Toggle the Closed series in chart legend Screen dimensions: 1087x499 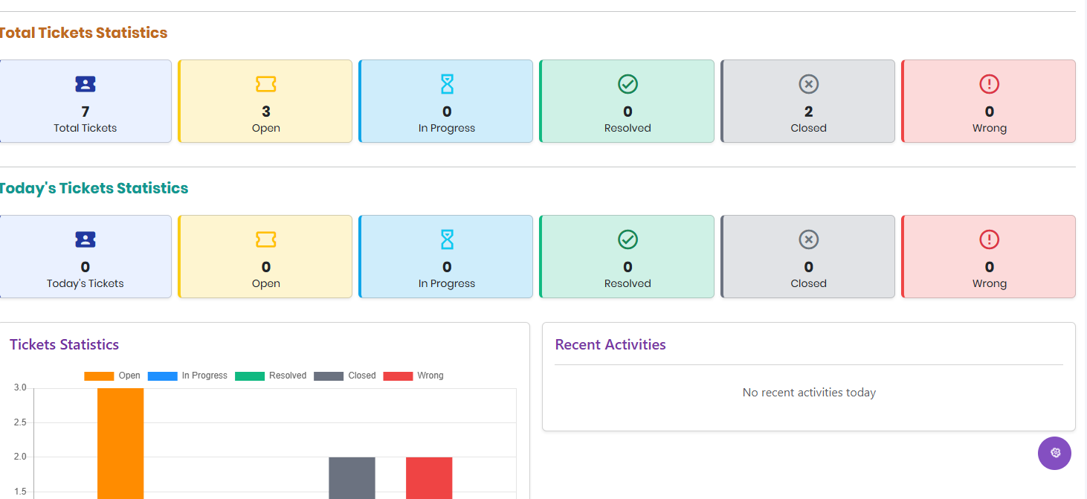tap(345, 376)
